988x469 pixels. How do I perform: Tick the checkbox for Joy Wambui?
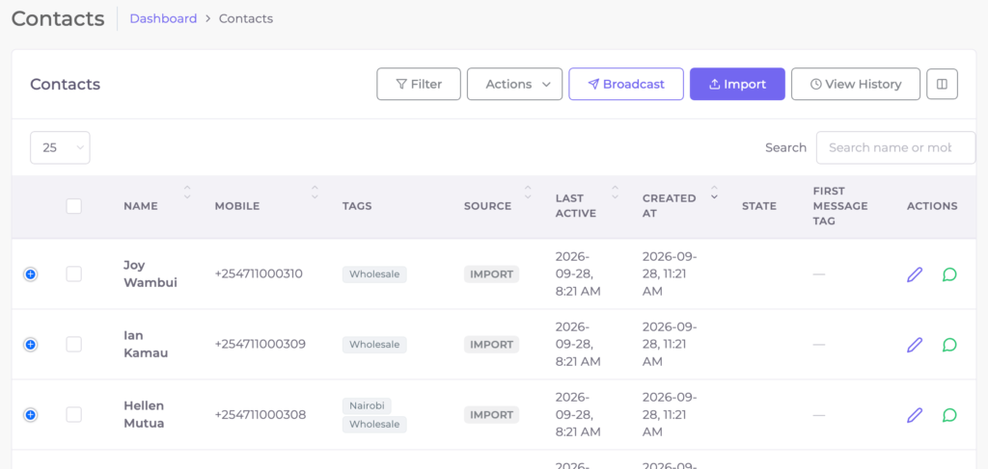[x=73, y=274]
